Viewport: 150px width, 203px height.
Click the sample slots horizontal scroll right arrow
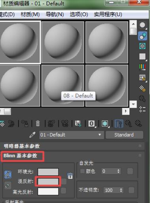click(x=125, y=111)
